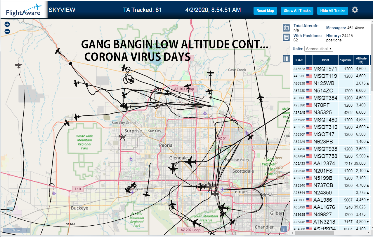
Task: Click the purple airport marker near Buckeye
Action: coord(53,193)
